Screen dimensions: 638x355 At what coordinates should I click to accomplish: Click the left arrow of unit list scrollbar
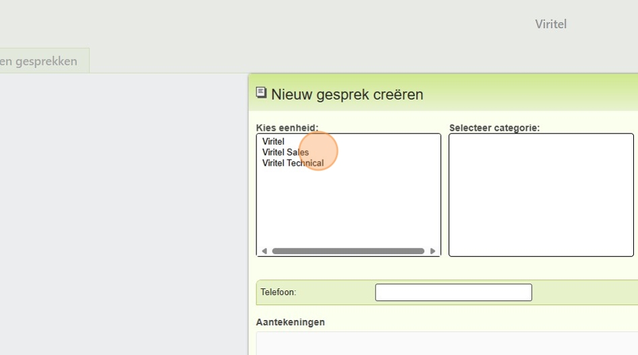pos(264,251)
